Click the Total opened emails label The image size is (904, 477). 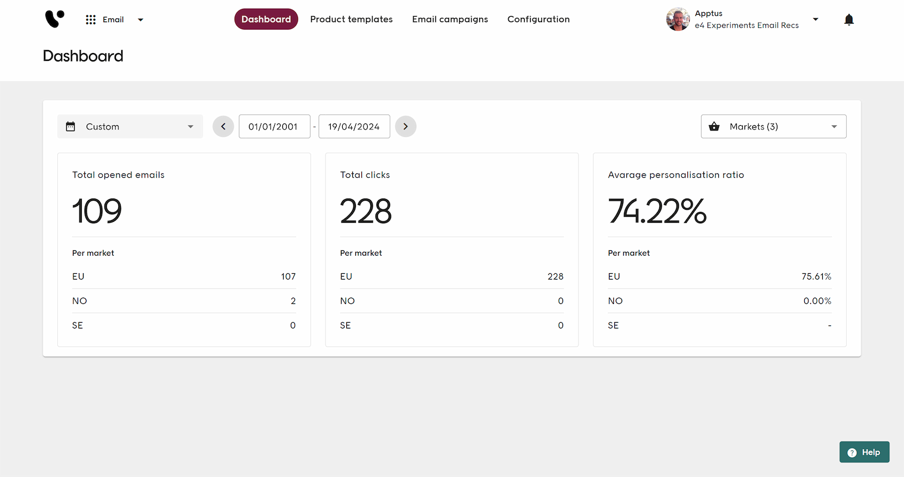pos(118,175)
